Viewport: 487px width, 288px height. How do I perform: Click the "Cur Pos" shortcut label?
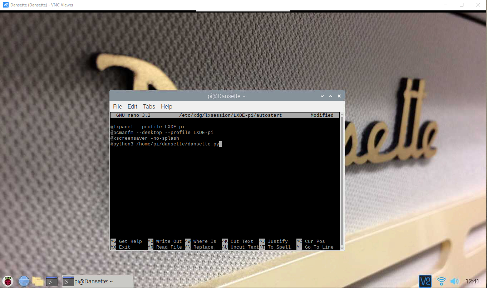click(x=315, y=241)
